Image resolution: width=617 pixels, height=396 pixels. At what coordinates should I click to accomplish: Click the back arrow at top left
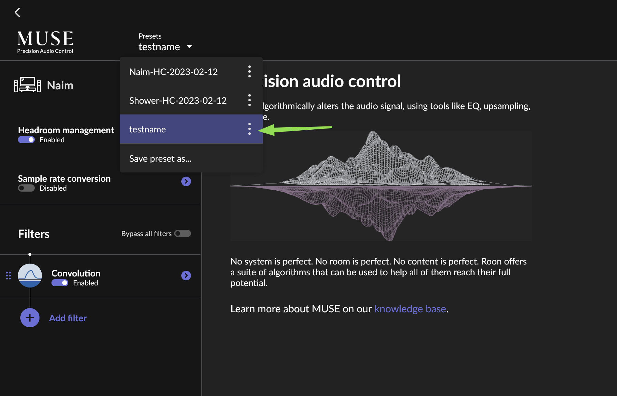17,13
